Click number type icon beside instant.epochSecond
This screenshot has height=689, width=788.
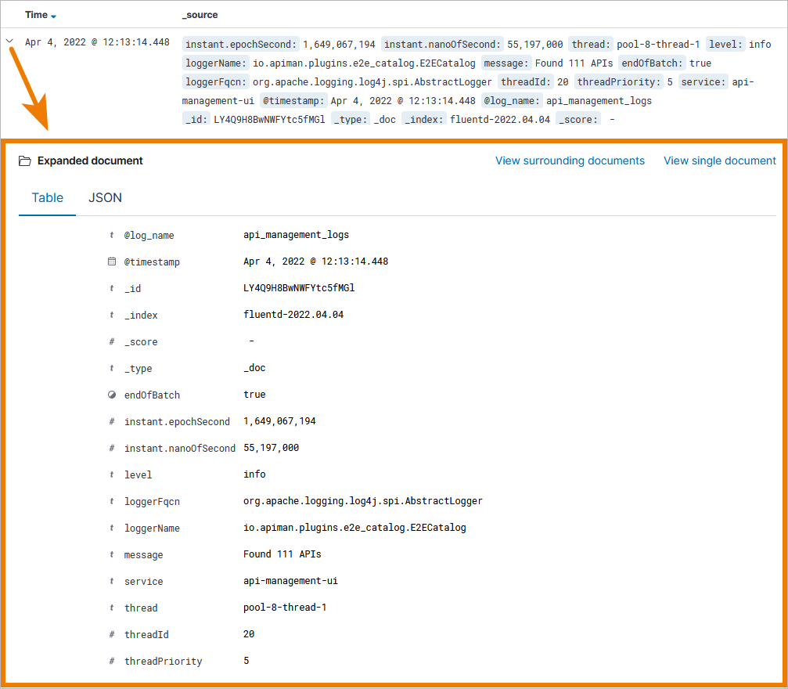(112, 421)
